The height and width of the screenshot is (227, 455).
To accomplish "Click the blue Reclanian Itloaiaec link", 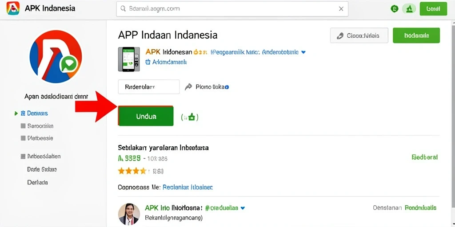I will (188, 188).
